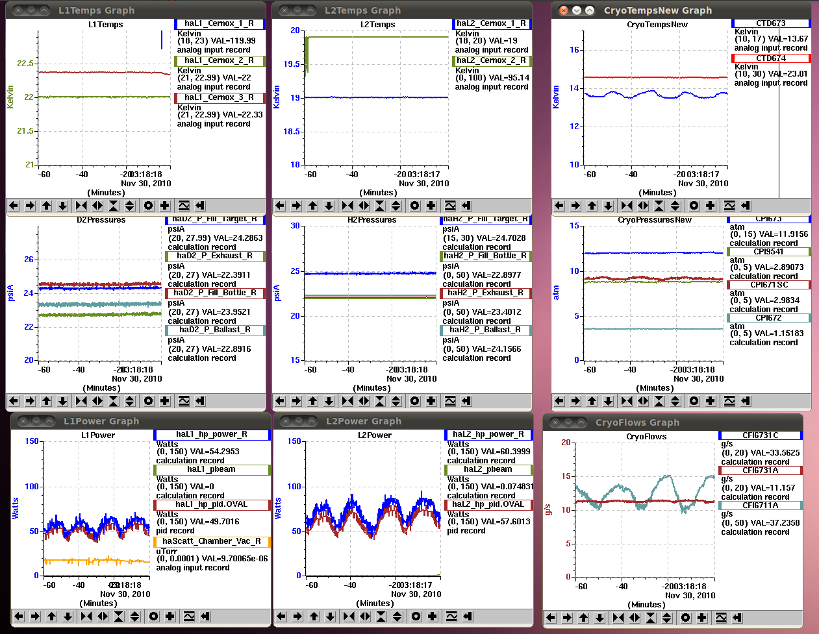Image resolution: width=819 pixels, height=634 pixels.
Task: Select the haL1_pbeam curve legend
Action: pyautogui.click(x=212, y=469)
